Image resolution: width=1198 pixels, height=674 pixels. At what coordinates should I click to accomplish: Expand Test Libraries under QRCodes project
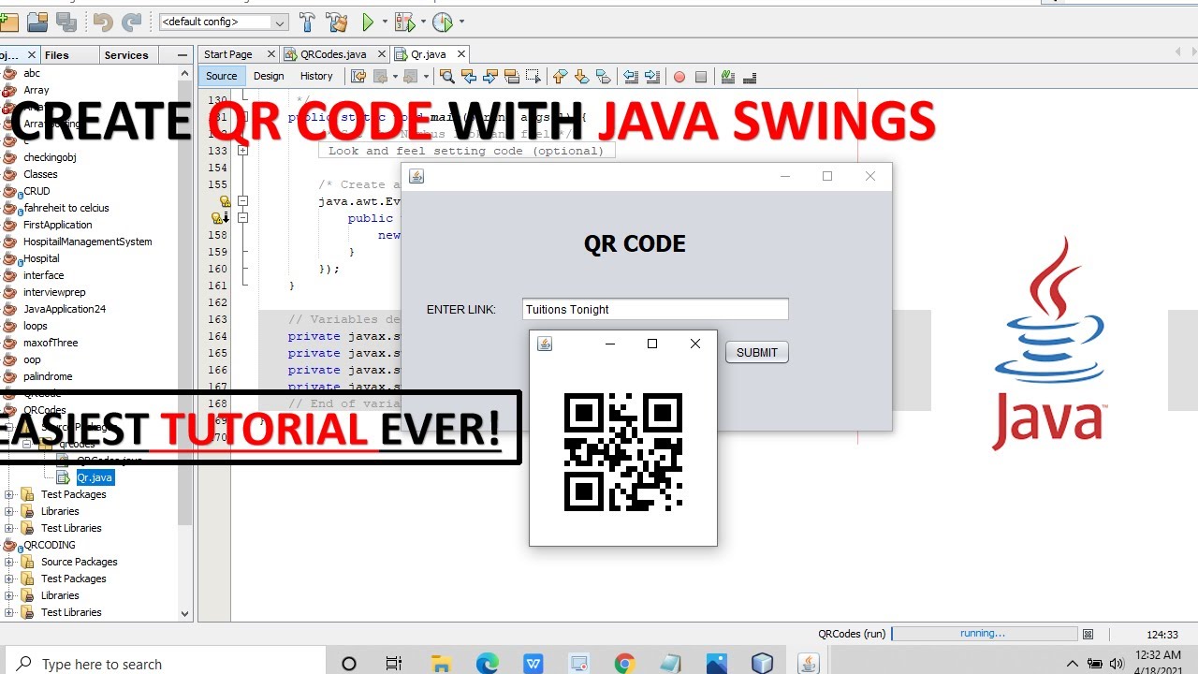tap(9, 528)
